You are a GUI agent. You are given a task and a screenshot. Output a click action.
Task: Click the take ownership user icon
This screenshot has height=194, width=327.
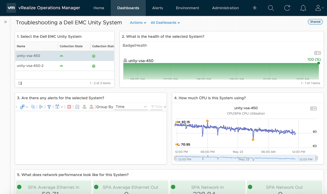pyautogui.click(x=84, y=107)
